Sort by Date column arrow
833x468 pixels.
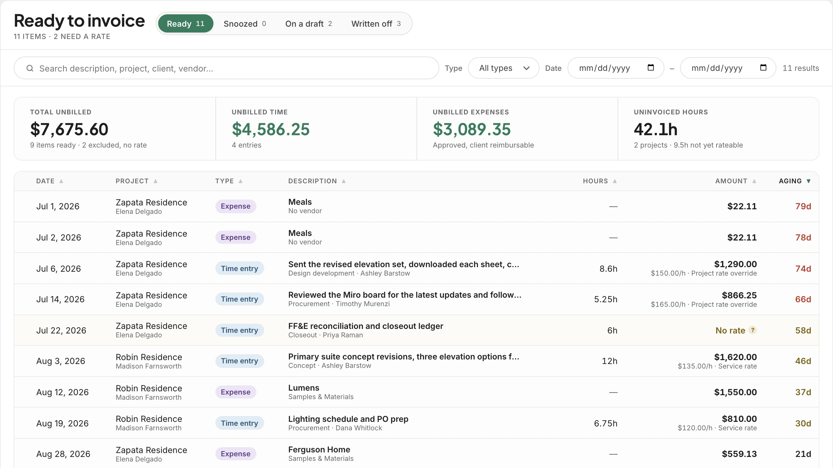click(61, 181)
